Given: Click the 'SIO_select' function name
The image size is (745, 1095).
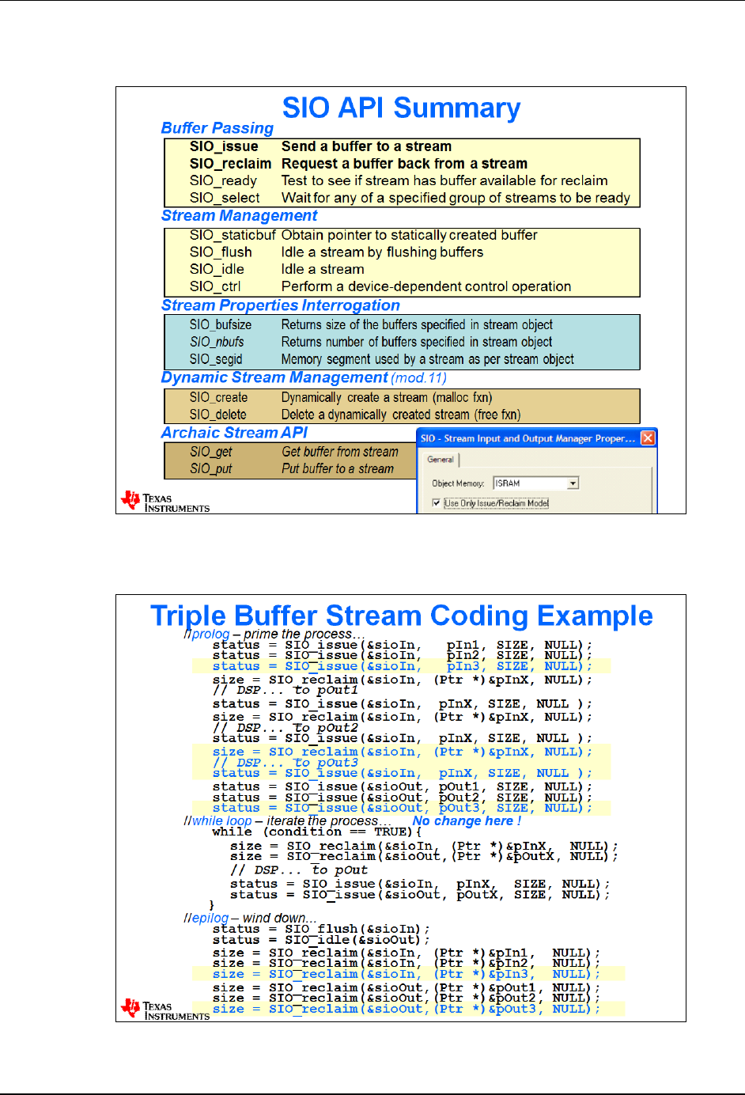Looking at the screenshot, I should tap(225, 198).
